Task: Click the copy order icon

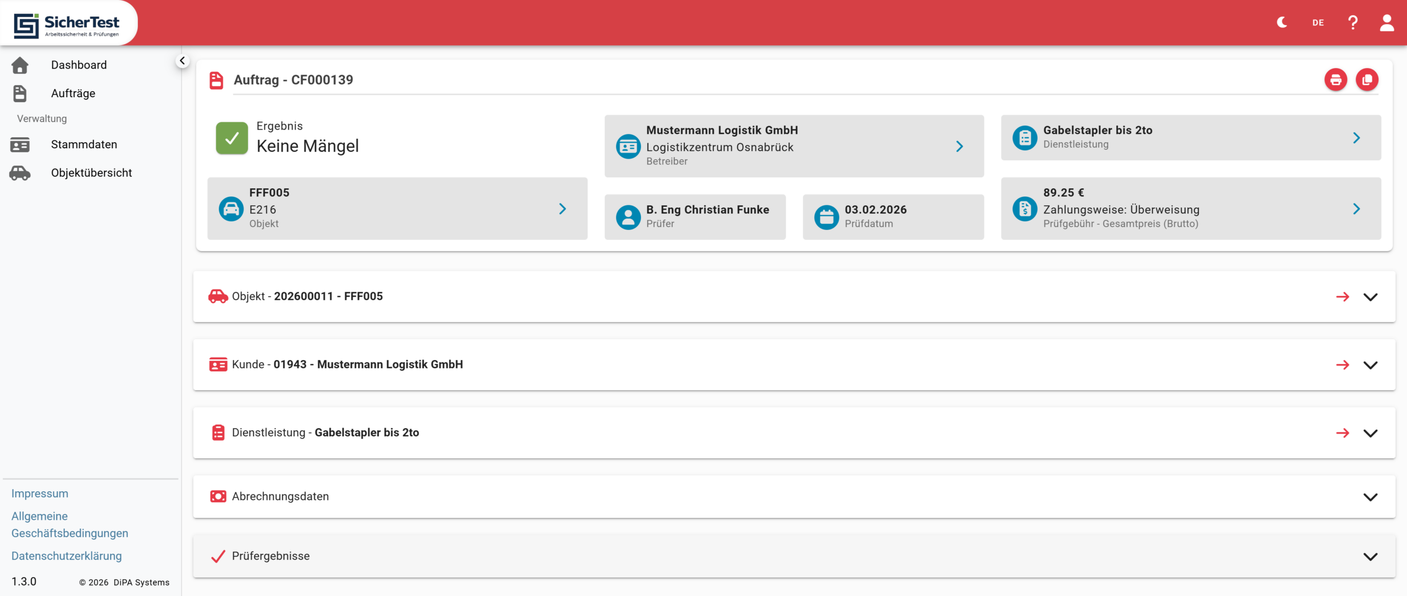Action: coord(1367,80)
